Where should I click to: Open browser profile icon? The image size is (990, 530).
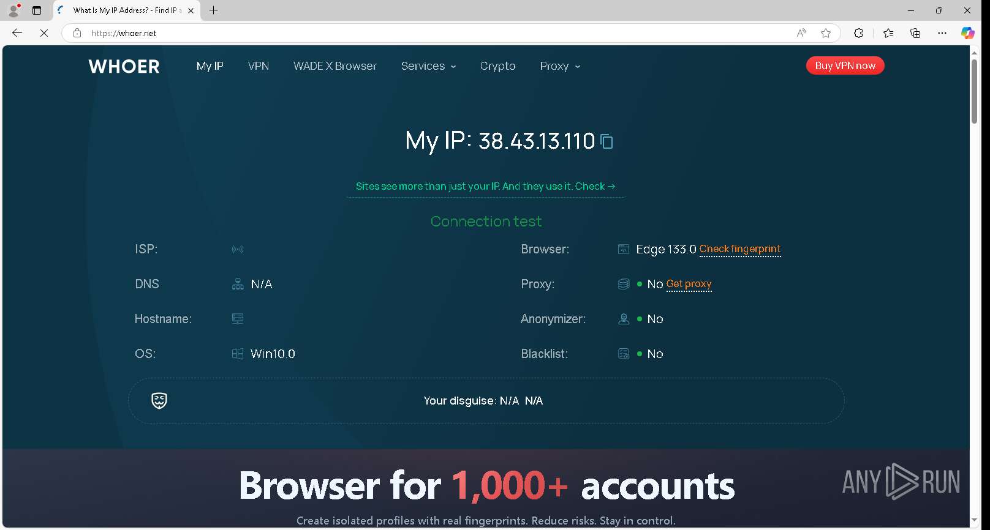coord(13,10)
